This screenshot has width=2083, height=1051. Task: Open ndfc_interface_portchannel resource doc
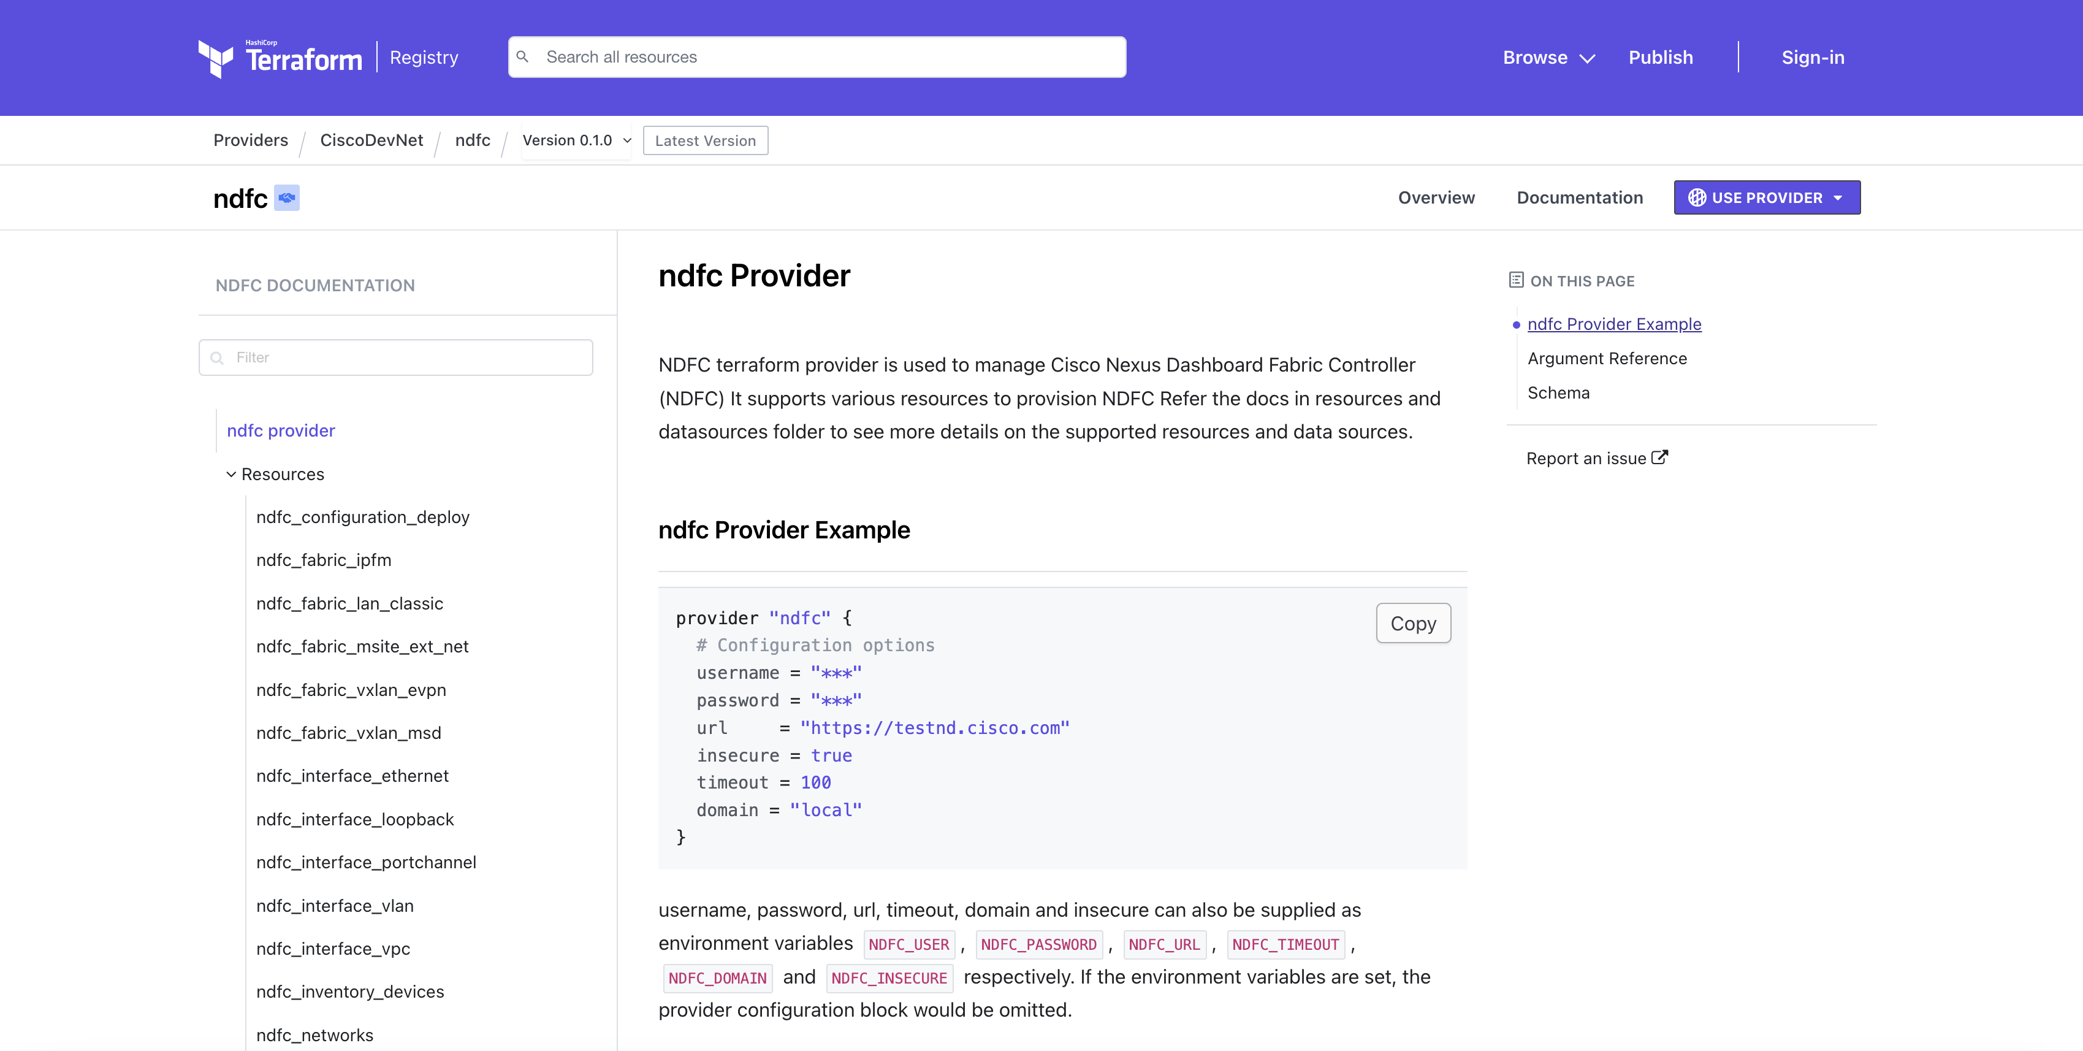[x=365, y=863]
